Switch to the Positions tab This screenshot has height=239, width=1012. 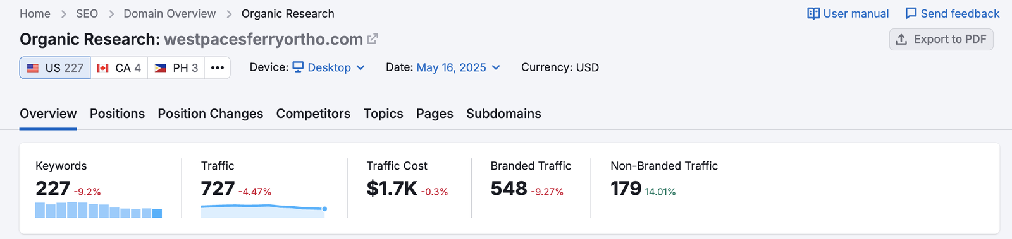tap(117, 114)
